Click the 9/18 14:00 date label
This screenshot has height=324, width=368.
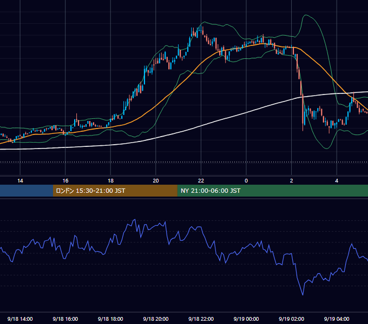pyautogui.click(x=20, y=319)
